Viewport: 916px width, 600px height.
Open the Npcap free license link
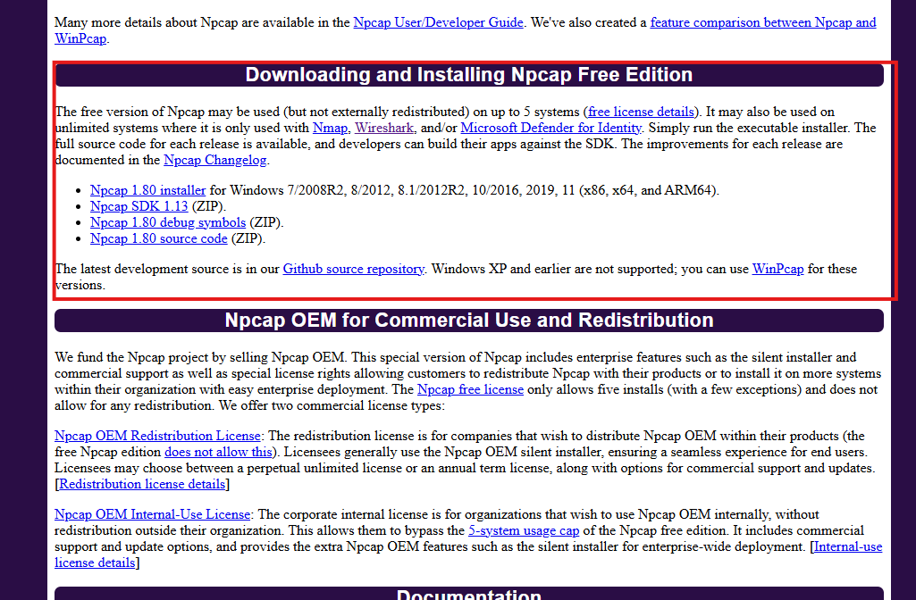pos(470,389)
